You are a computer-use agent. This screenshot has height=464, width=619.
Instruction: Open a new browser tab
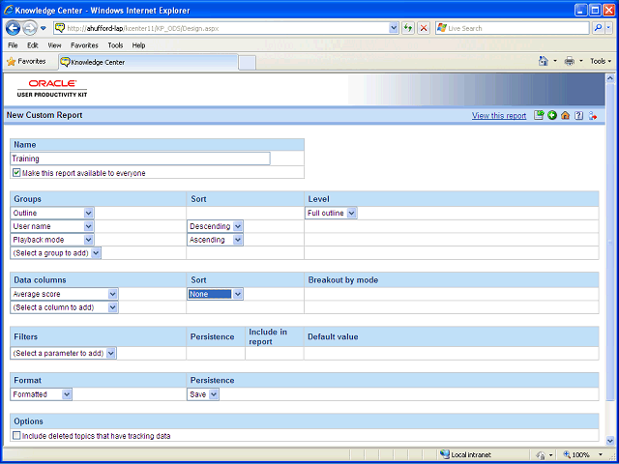[x=248, y=63]
